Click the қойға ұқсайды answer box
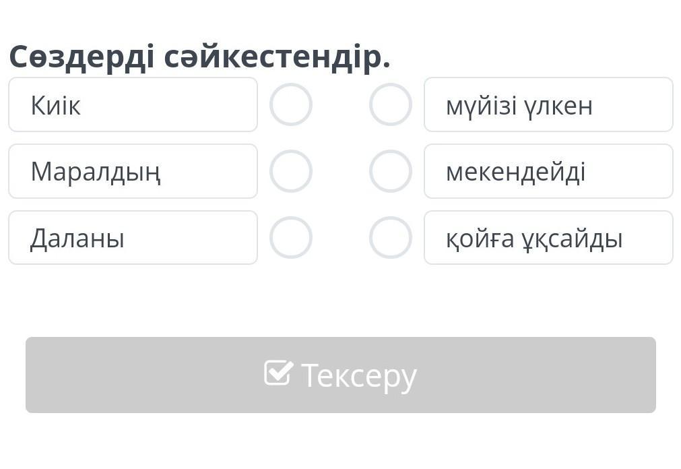Image resolution: width=681 pixels, height=469 pixels. tap(548, 237)
